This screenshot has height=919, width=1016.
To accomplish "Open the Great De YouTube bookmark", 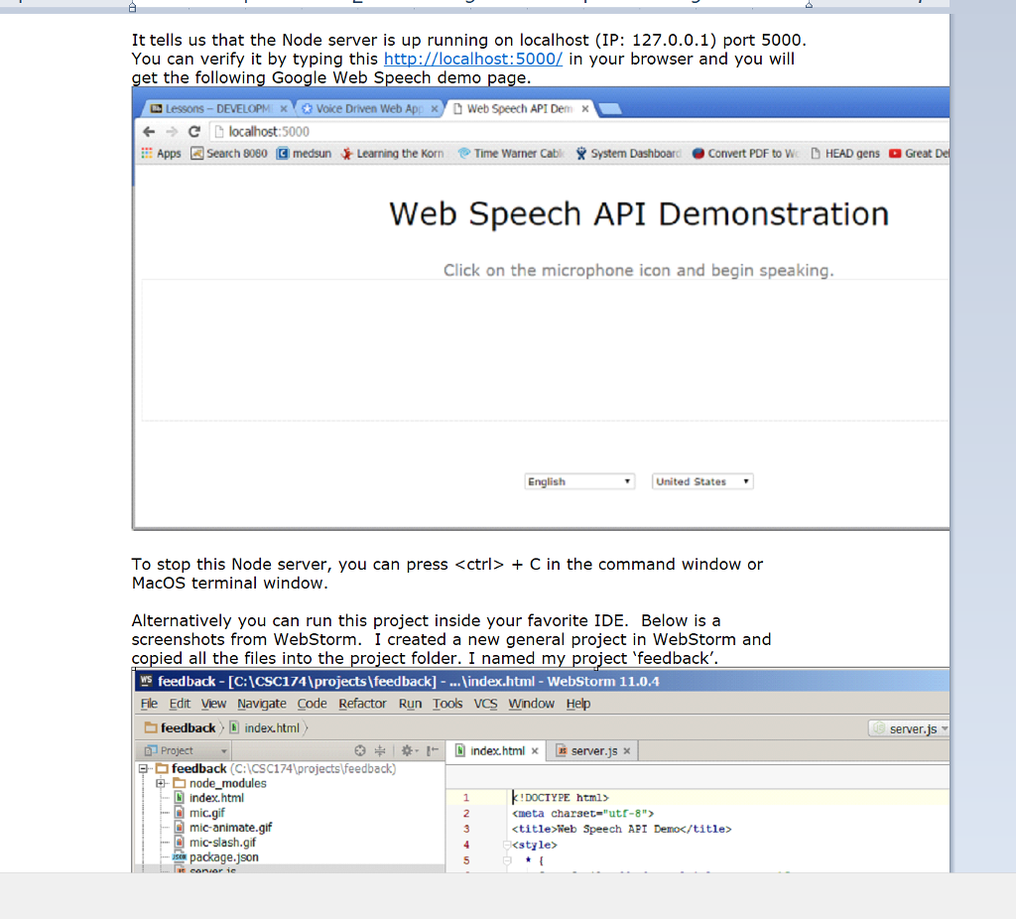I will point(919,154).
